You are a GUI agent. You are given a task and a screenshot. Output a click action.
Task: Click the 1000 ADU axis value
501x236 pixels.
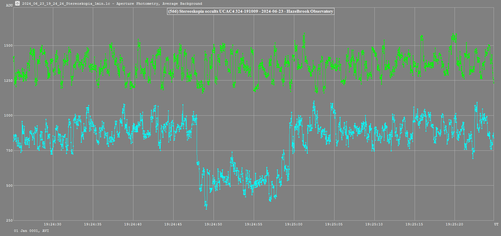point(8,115)
